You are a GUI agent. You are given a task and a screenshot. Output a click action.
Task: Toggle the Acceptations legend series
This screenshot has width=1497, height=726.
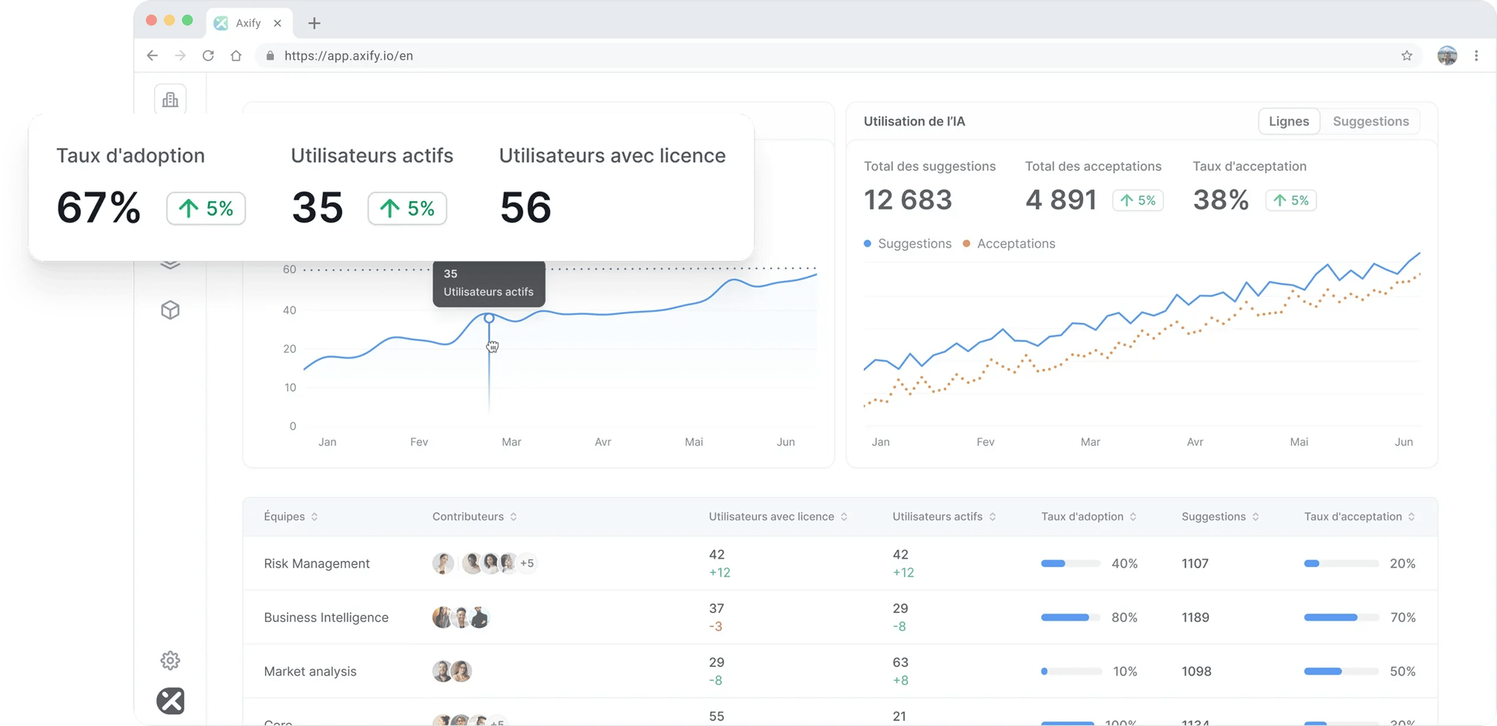[x=1009, y=244]
